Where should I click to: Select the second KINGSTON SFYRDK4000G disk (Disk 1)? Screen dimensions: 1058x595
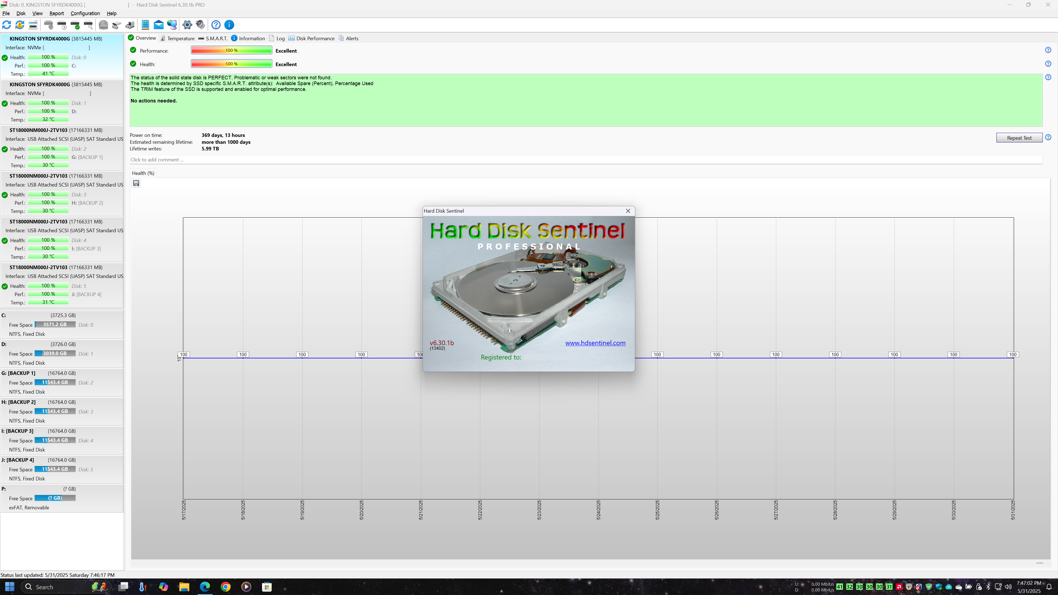point(62,102)
